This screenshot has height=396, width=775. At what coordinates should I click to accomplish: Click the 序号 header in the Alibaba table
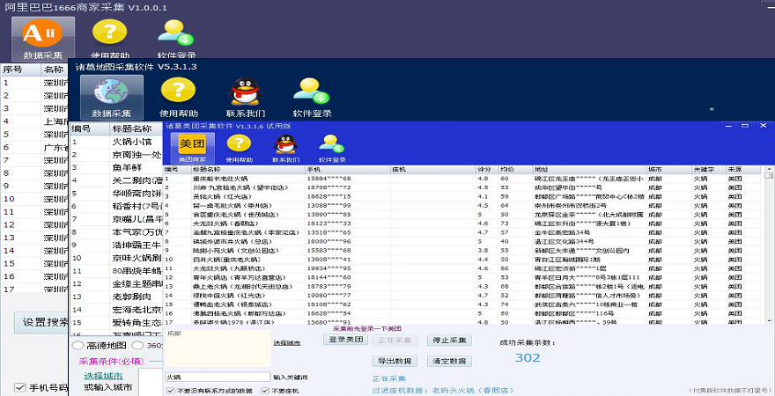point(21,70)
